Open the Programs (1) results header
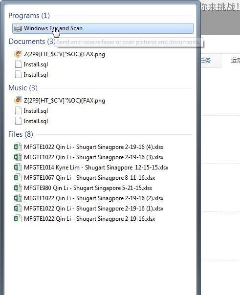 (x=29, y=16)
